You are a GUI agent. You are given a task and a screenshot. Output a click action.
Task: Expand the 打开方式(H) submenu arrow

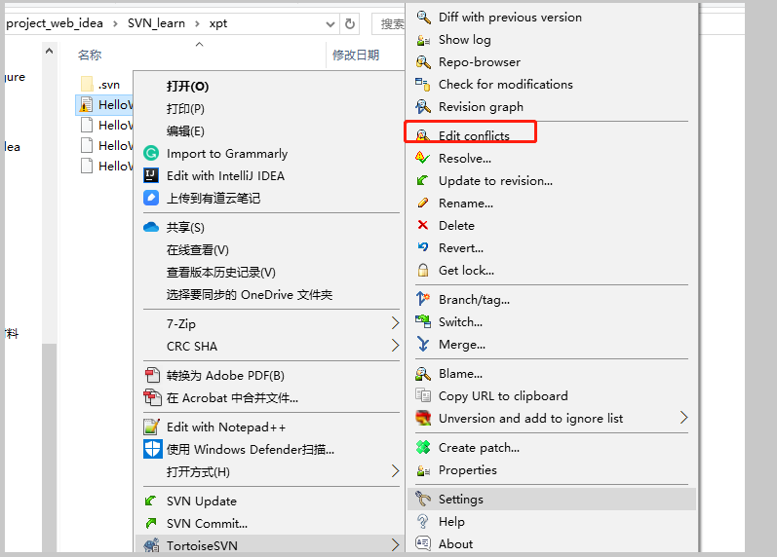pos(395,471)
